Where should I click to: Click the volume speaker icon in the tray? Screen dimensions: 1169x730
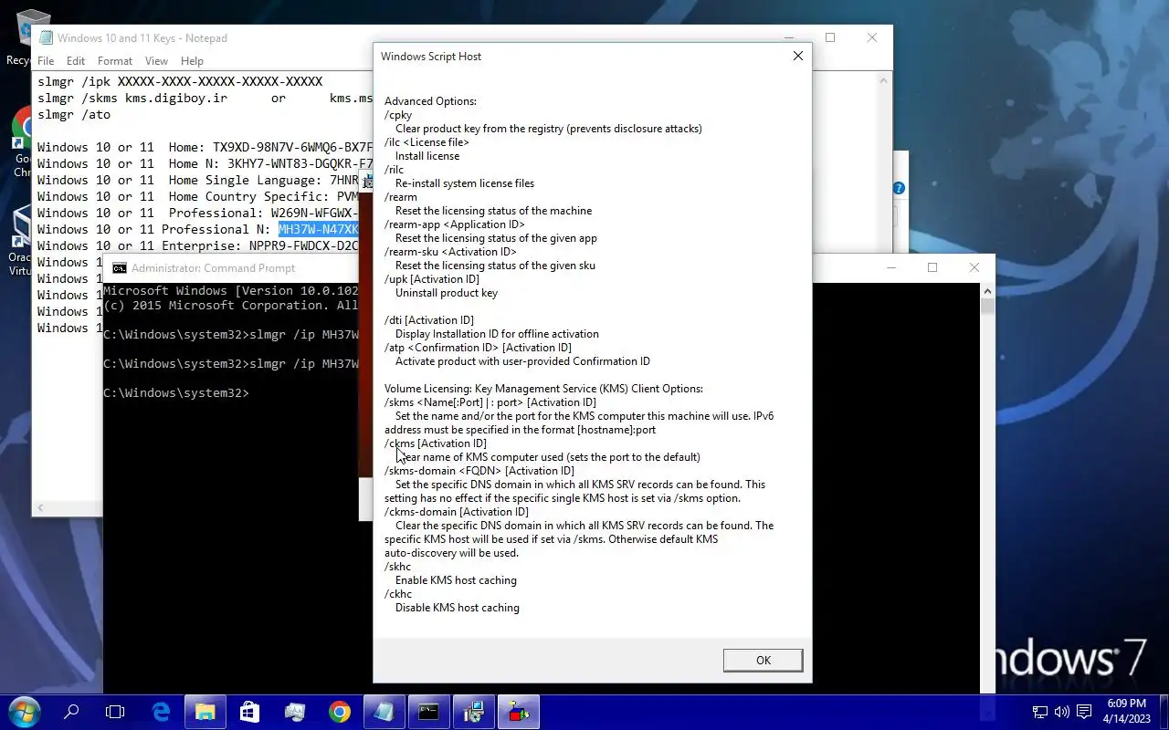(x=1061, y=712)
